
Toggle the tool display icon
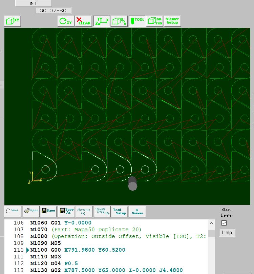137,21
